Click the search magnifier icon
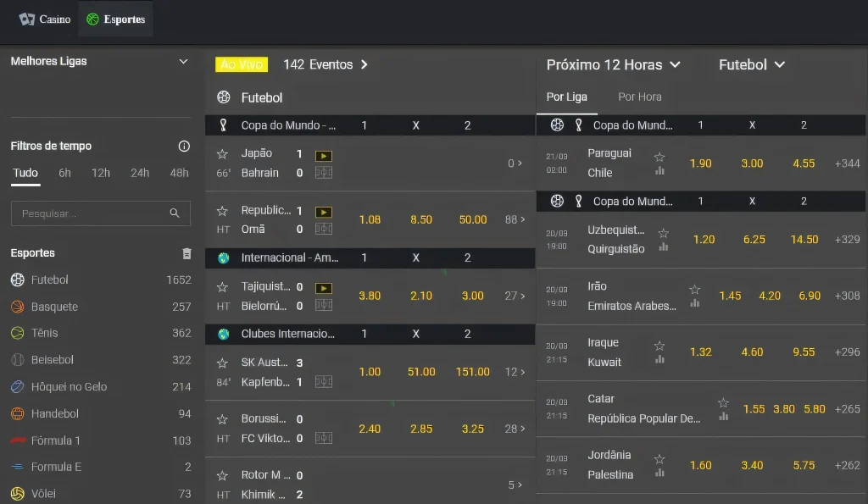This screenshot has height=504, width=868. point(175,213)
